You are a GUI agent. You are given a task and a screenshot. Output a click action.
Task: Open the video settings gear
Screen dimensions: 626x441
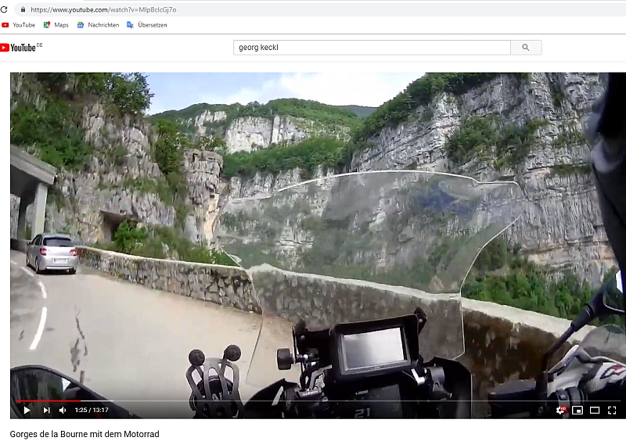point(560,410)
